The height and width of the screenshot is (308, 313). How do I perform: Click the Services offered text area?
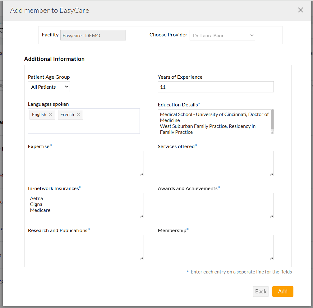click(215, 163)
